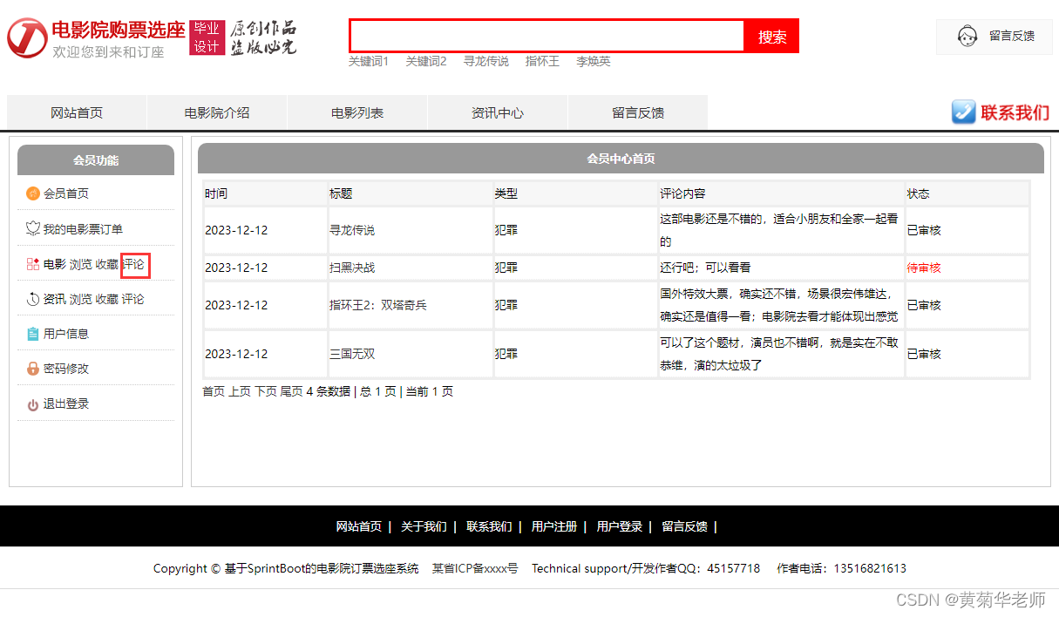The width and height of the screenshot is (1059, 617).
Task: Click 浏览 in the 电影 sidebar row
Action: [81, 264]
